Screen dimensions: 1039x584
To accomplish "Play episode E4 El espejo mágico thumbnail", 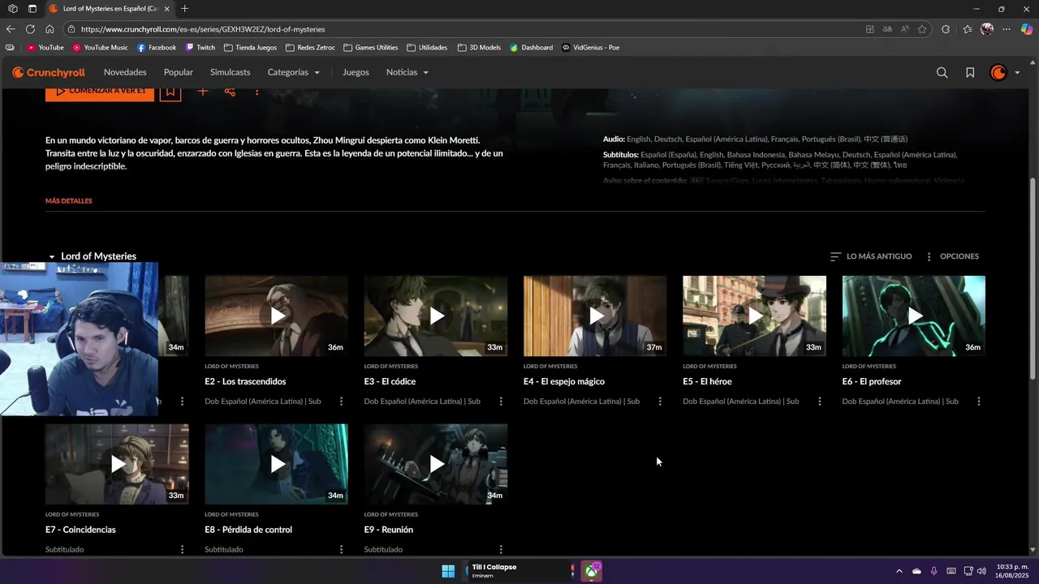I will (x=595, y=316).
